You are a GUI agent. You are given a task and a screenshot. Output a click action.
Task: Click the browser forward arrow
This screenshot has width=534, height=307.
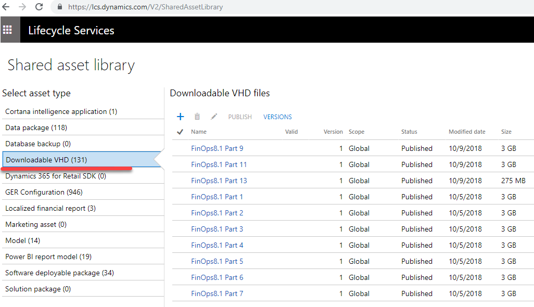tap(22, 7)
